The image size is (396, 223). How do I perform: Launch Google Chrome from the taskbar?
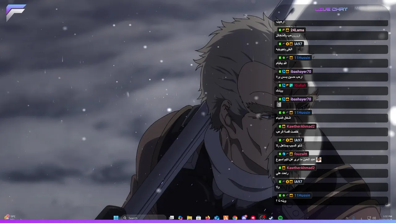235,218
